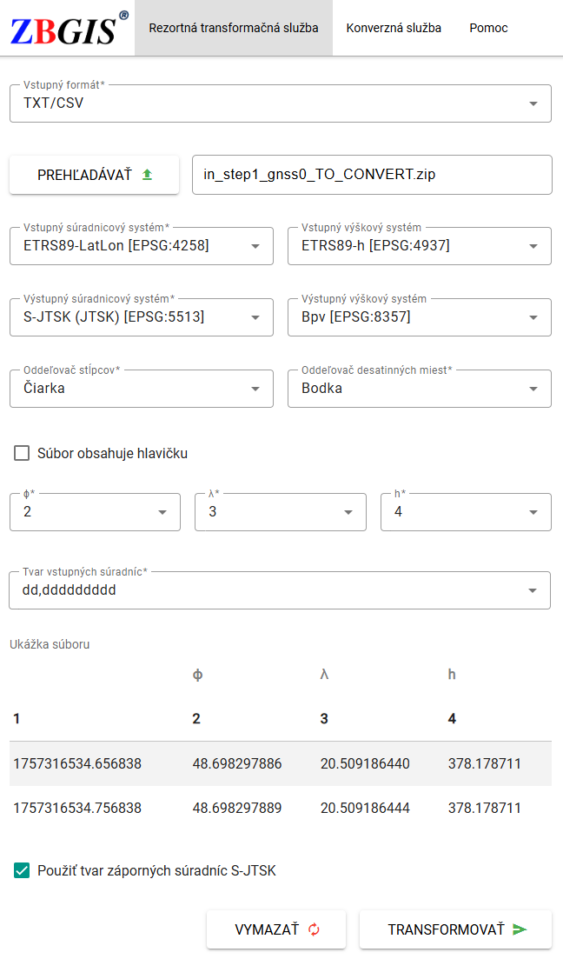Open the Pomoc tab

[488, 27]
